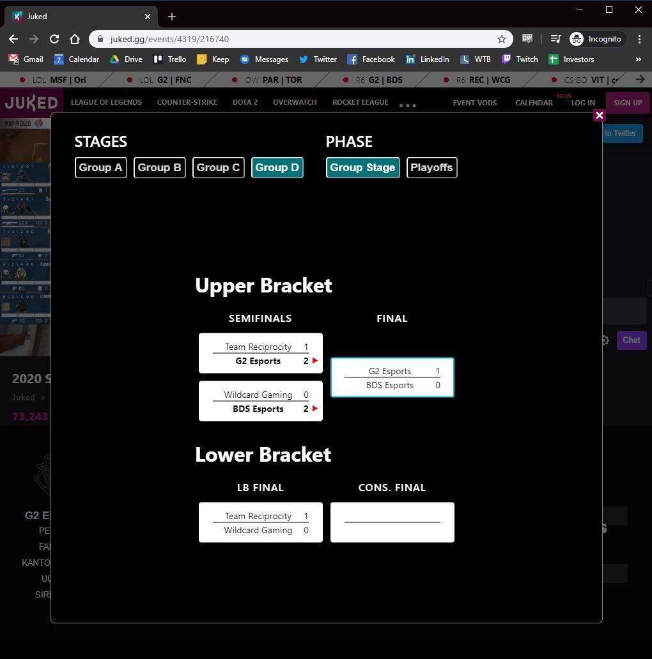This screenshot has height=659, width=652.
Task: Open the LinkedIn bookmark
Action: click(428, 59)
